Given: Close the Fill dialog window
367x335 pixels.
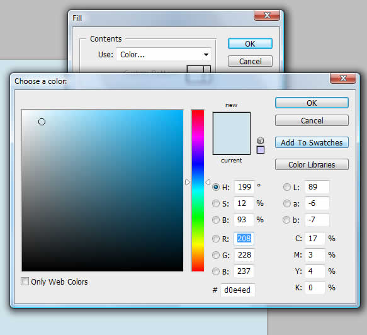Looking at the screenshot, I should coord(267,15).
